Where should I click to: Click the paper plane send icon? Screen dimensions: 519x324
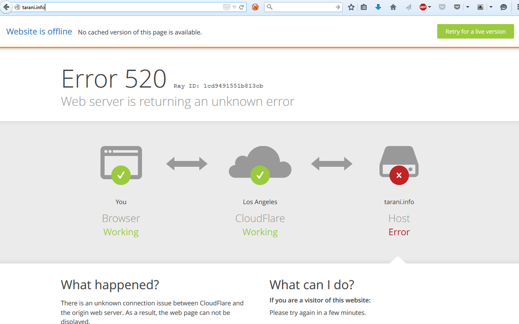[408, 7]
